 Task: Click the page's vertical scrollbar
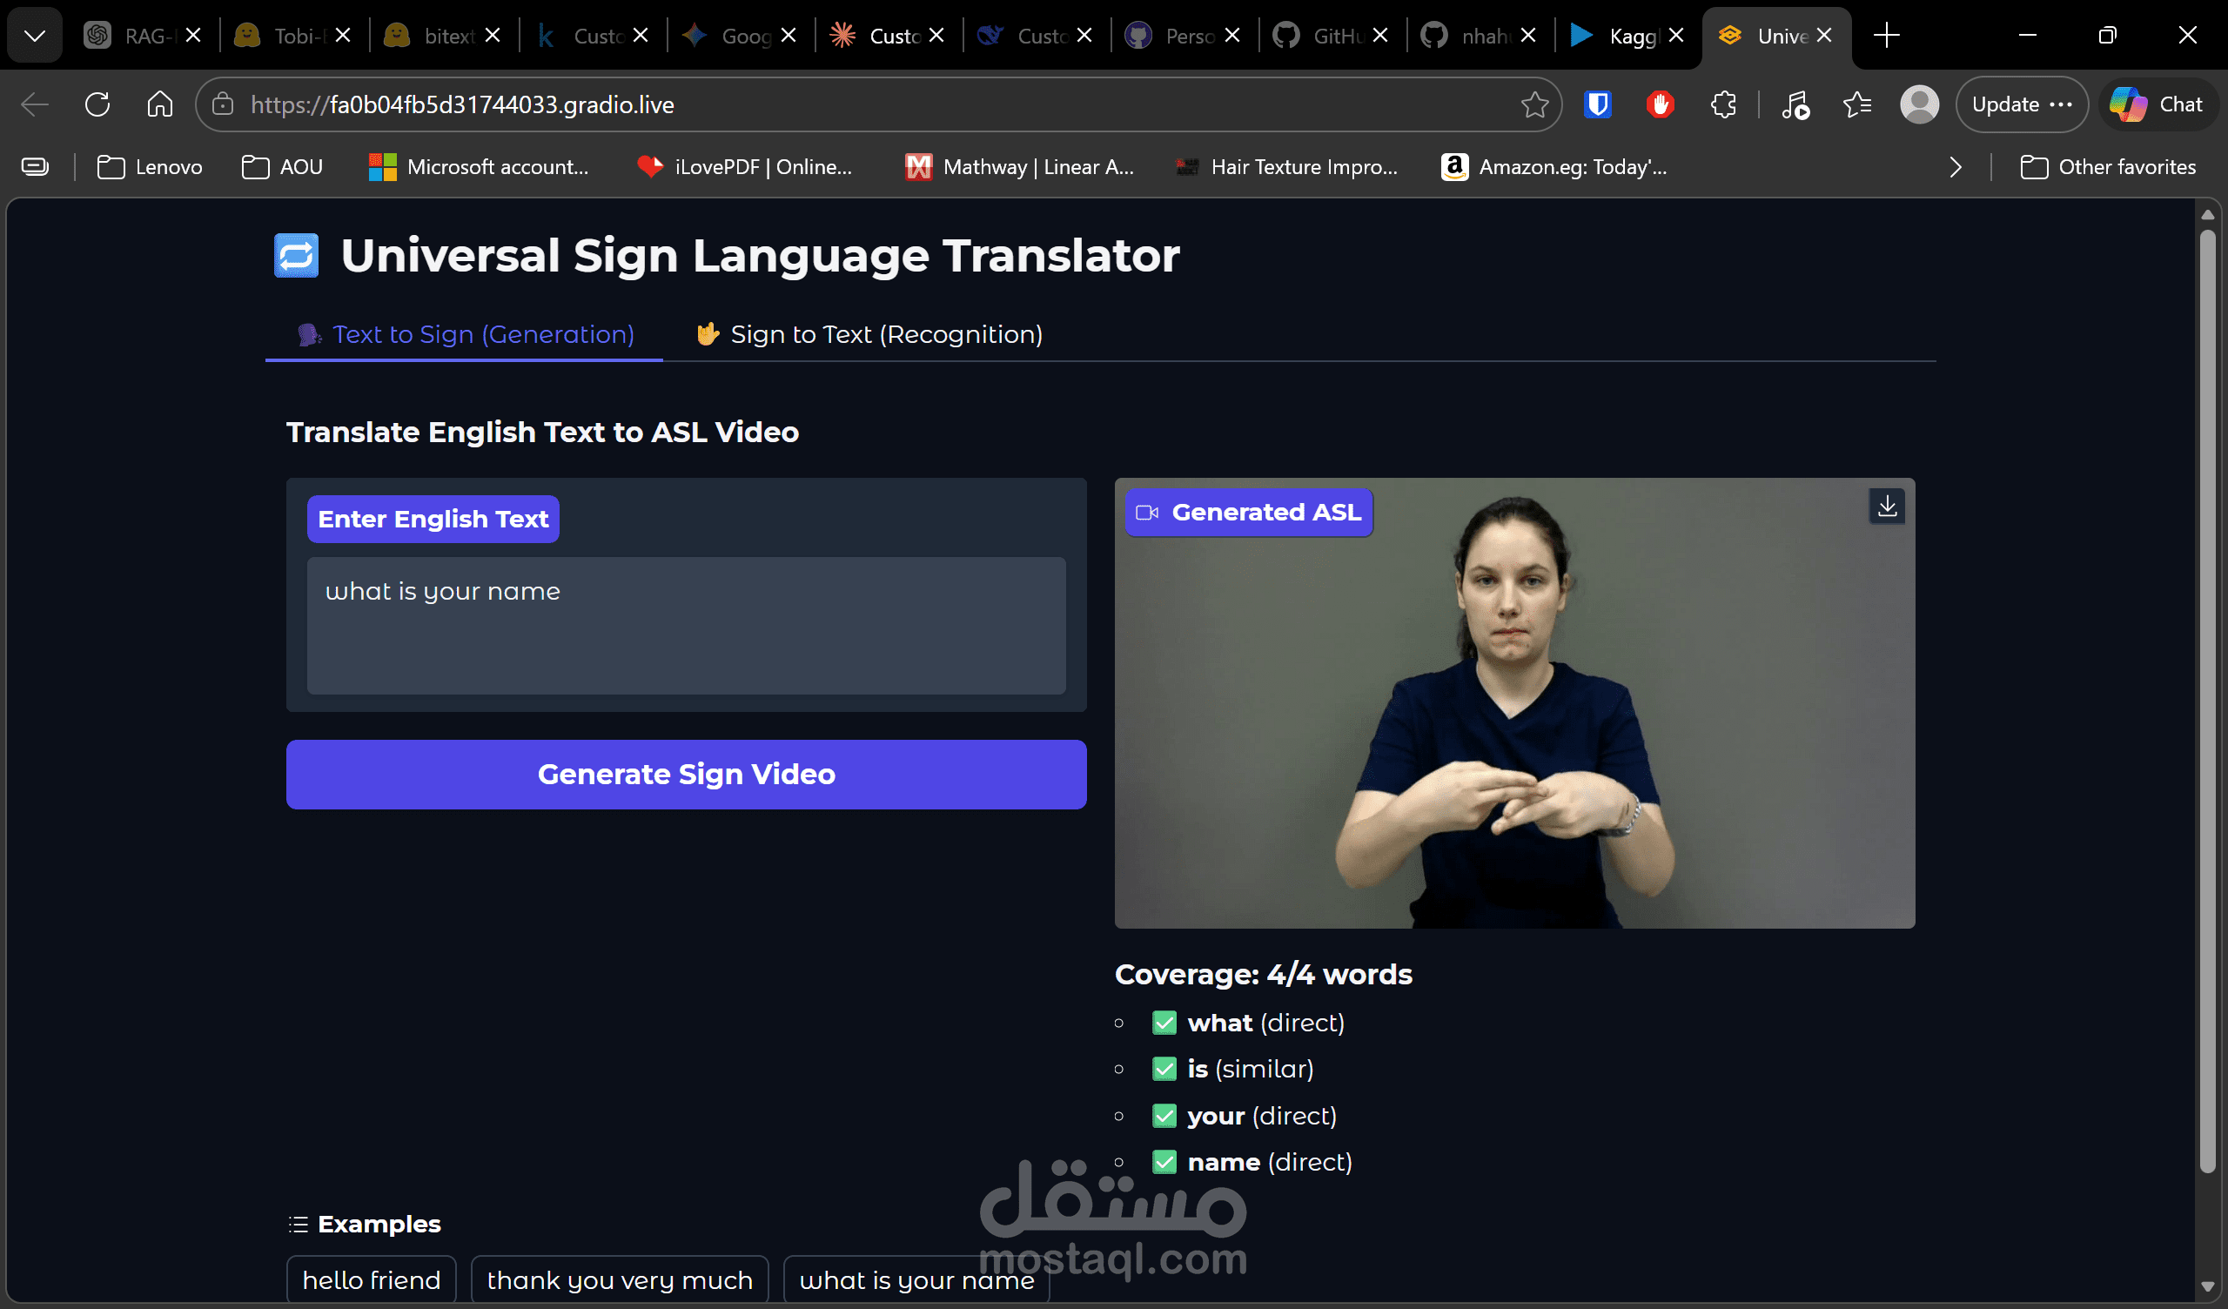[2206, 708]
